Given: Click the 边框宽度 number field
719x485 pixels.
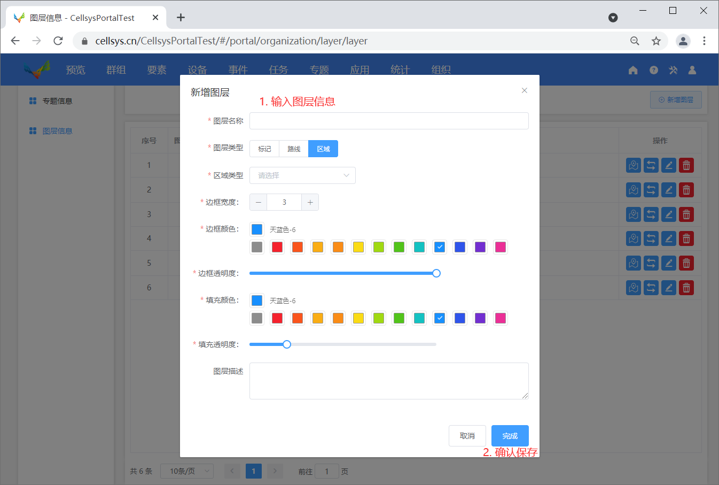Looking at the screenshot, I should pos(284,202).
